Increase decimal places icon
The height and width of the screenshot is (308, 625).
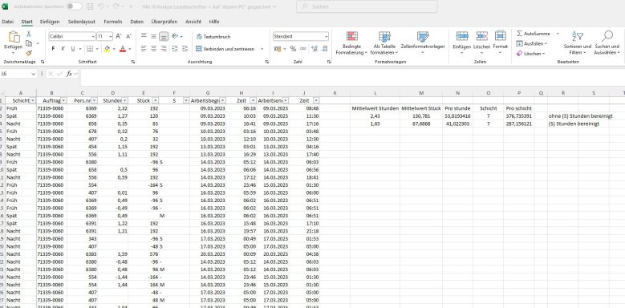pos(315,49)
